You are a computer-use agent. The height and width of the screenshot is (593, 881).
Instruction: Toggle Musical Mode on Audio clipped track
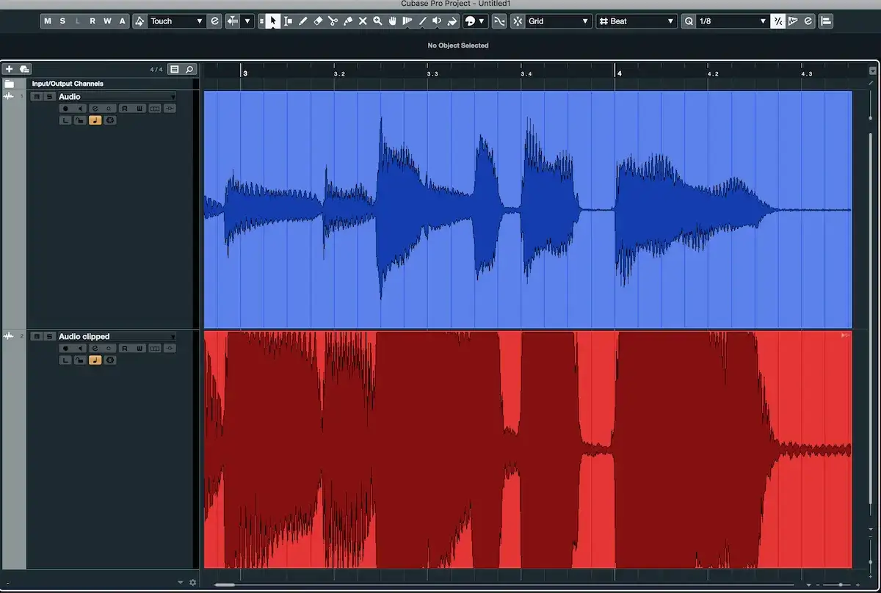(x=95, y=360)
